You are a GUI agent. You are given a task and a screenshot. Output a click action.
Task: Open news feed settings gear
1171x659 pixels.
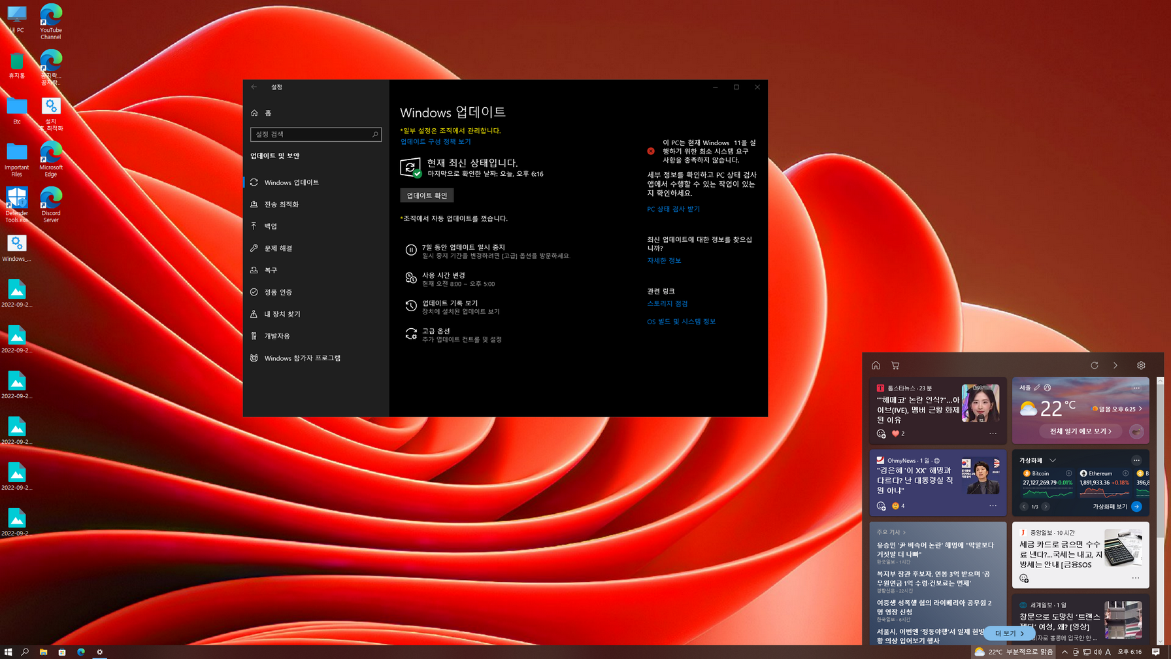click(x=1141, y=365)
